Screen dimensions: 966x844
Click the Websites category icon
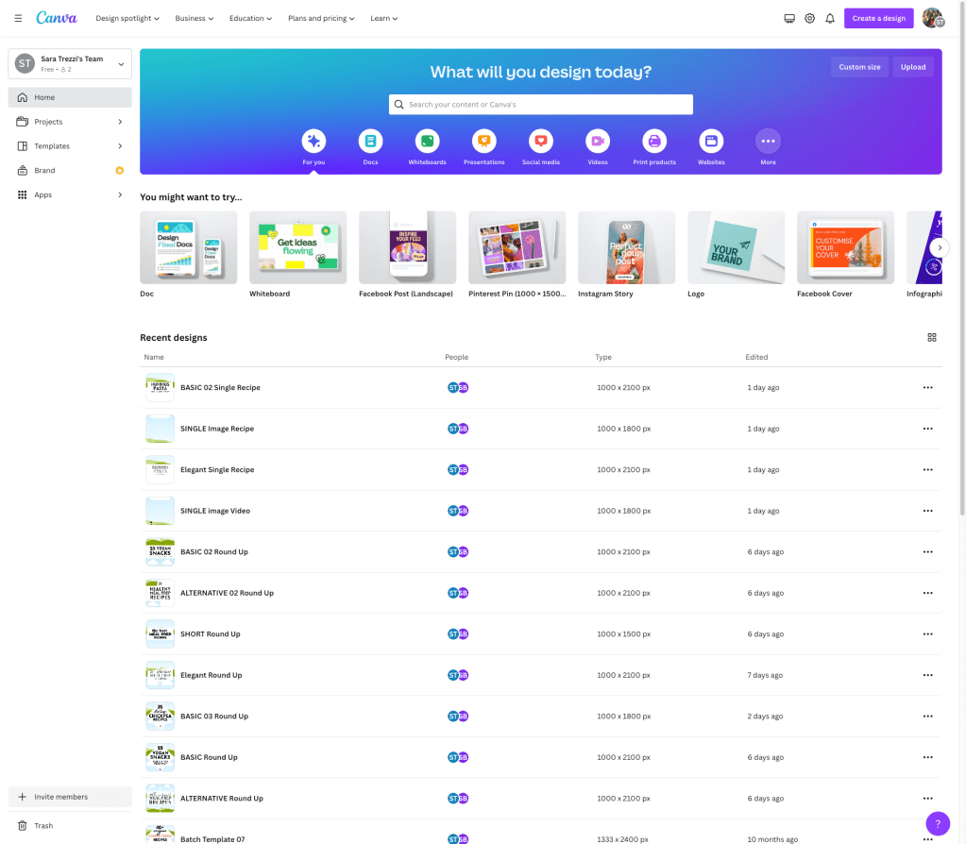tap(711, 142)
